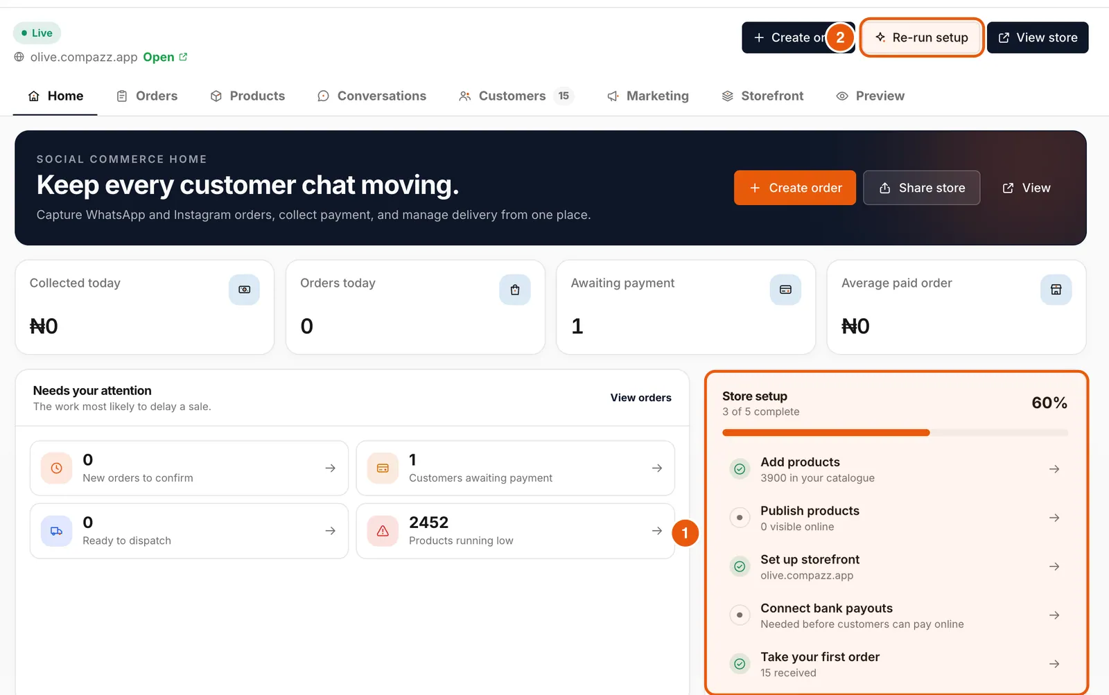Click the card icon for Customers awaiting payment
This screenshot has height=695, width=1109.
click(x=383, y=468)
